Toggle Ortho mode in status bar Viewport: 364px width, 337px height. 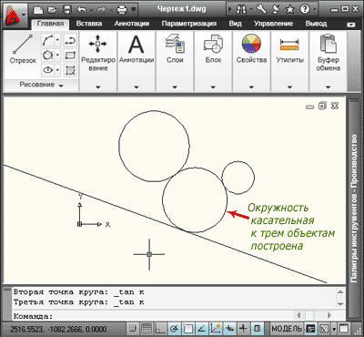(160, 329)
